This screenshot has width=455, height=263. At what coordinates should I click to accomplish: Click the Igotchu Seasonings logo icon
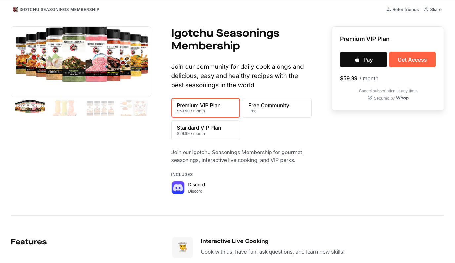(16, 9)
